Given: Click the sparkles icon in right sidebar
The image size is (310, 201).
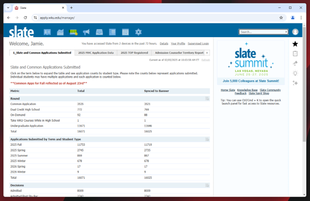Looking at the screenshot, I should 295,83.
